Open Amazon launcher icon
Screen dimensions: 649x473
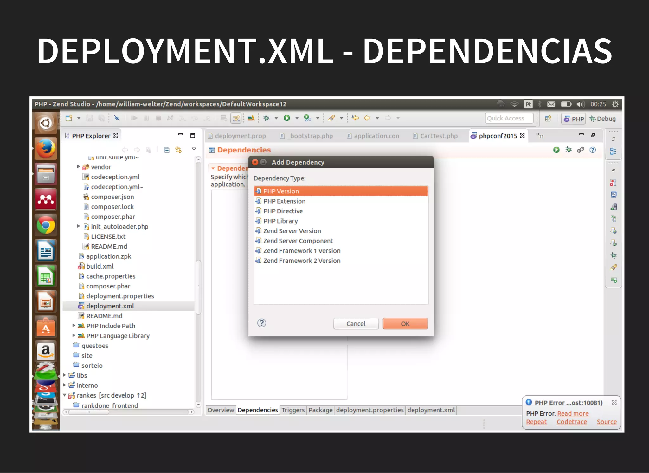[46, 351]
